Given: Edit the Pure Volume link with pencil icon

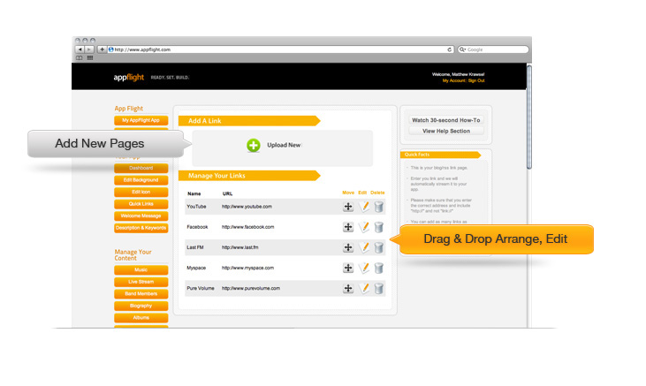Looking at the screenshot, I should point(364,288).
